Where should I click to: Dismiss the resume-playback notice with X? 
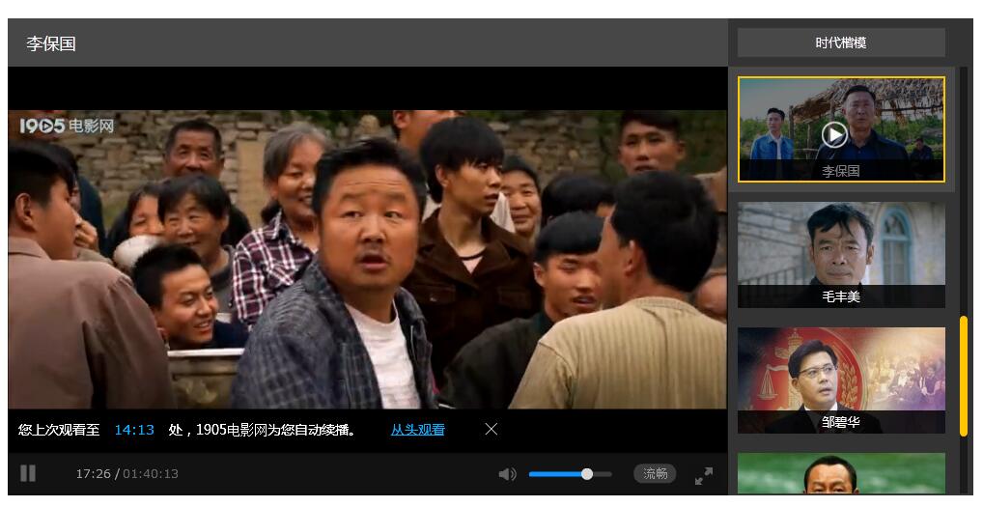point(491,430)
